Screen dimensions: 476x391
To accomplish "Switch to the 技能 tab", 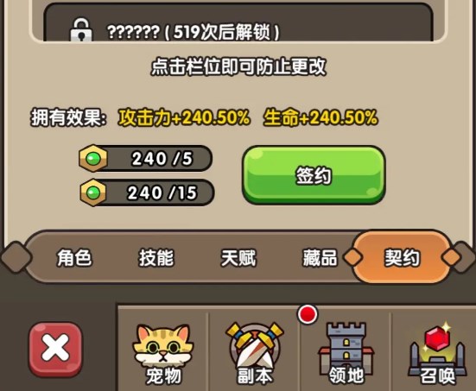I will click(156, 258).
